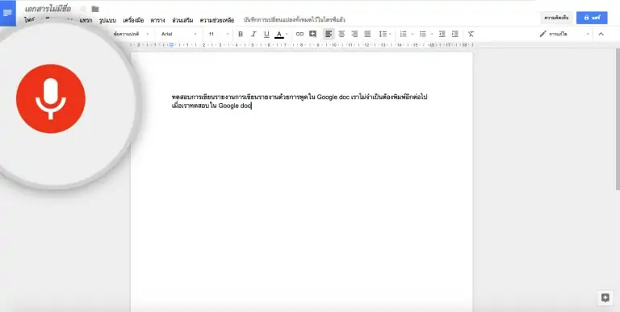
Task: Click the text 'เมื่อเราทดสอบใน Google doc'
Action: pyautogui.click(x=212, y=106)
